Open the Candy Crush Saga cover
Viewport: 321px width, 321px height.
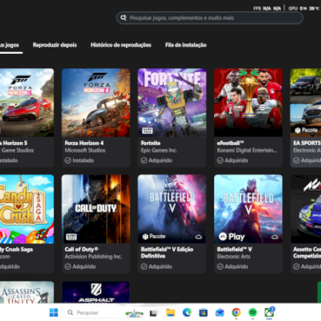click(26, 209)
